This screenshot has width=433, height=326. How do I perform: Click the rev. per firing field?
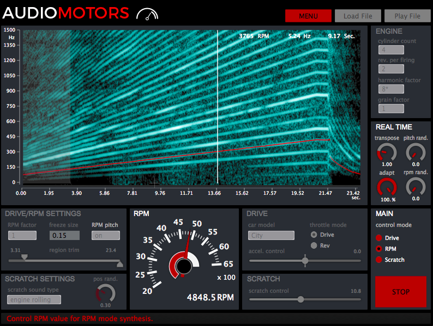391,69
